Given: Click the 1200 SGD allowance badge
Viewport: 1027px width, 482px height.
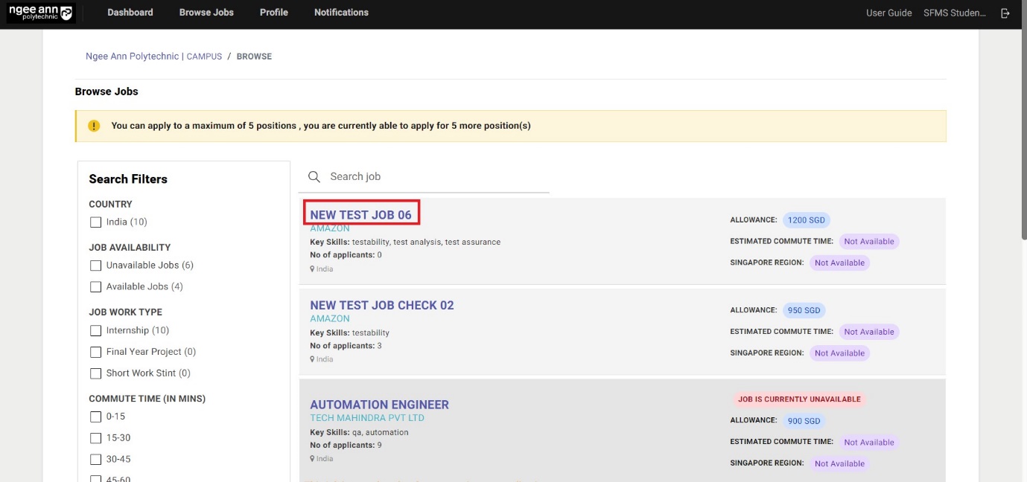Looking at the screenshot, I should [x=806, y=220].
